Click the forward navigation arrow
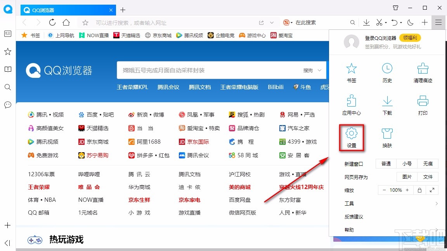 (38, 22)
